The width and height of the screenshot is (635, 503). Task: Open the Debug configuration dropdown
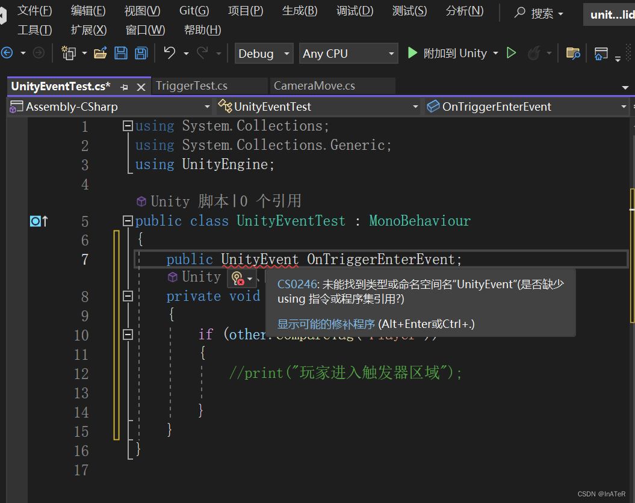coord(264,53)
